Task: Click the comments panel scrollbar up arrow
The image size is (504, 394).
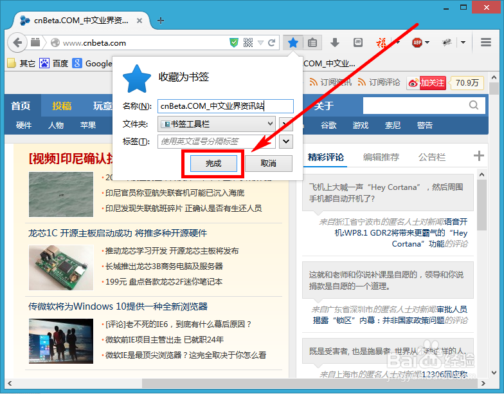Action: (x=482, y=175)
